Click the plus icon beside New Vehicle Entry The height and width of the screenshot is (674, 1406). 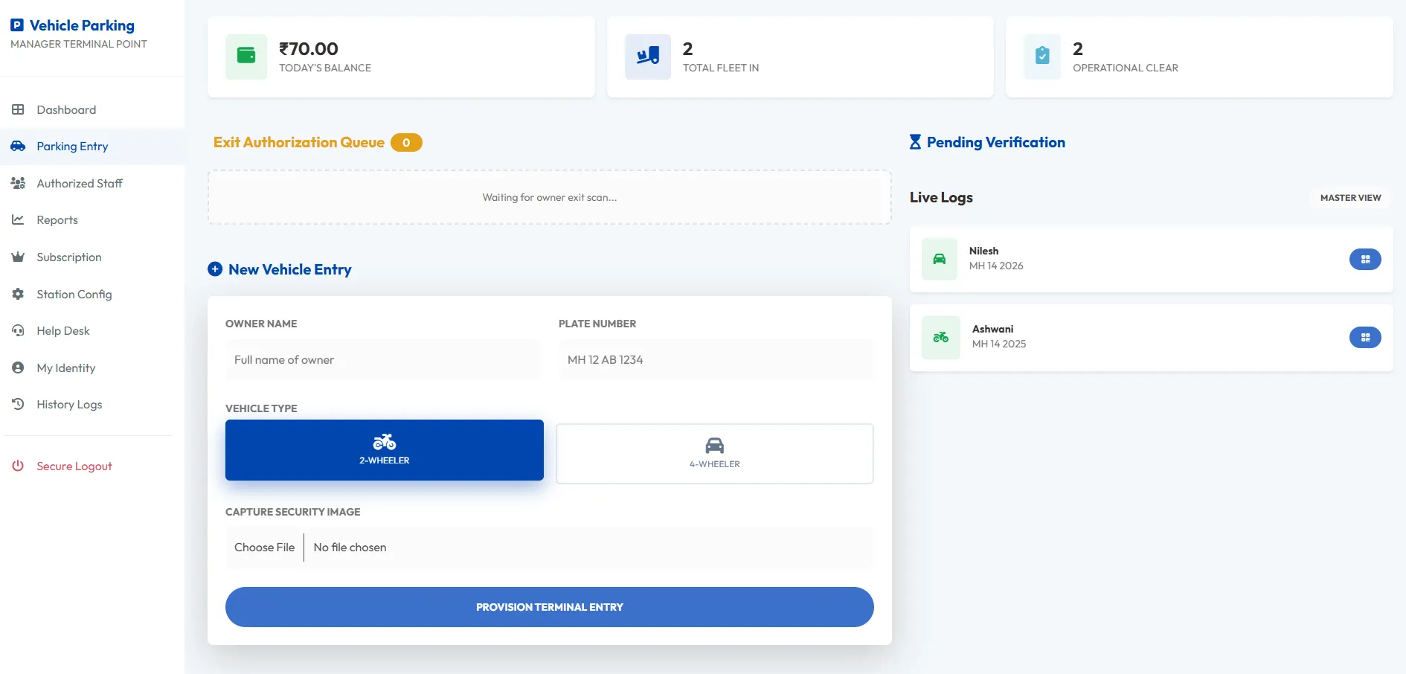(215, 269)
